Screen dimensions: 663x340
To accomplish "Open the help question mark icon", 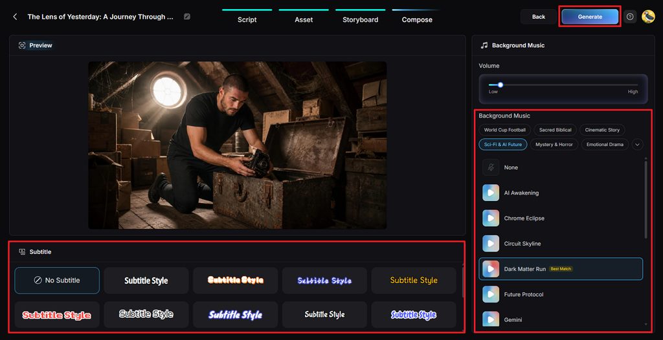I will (630, 17).
